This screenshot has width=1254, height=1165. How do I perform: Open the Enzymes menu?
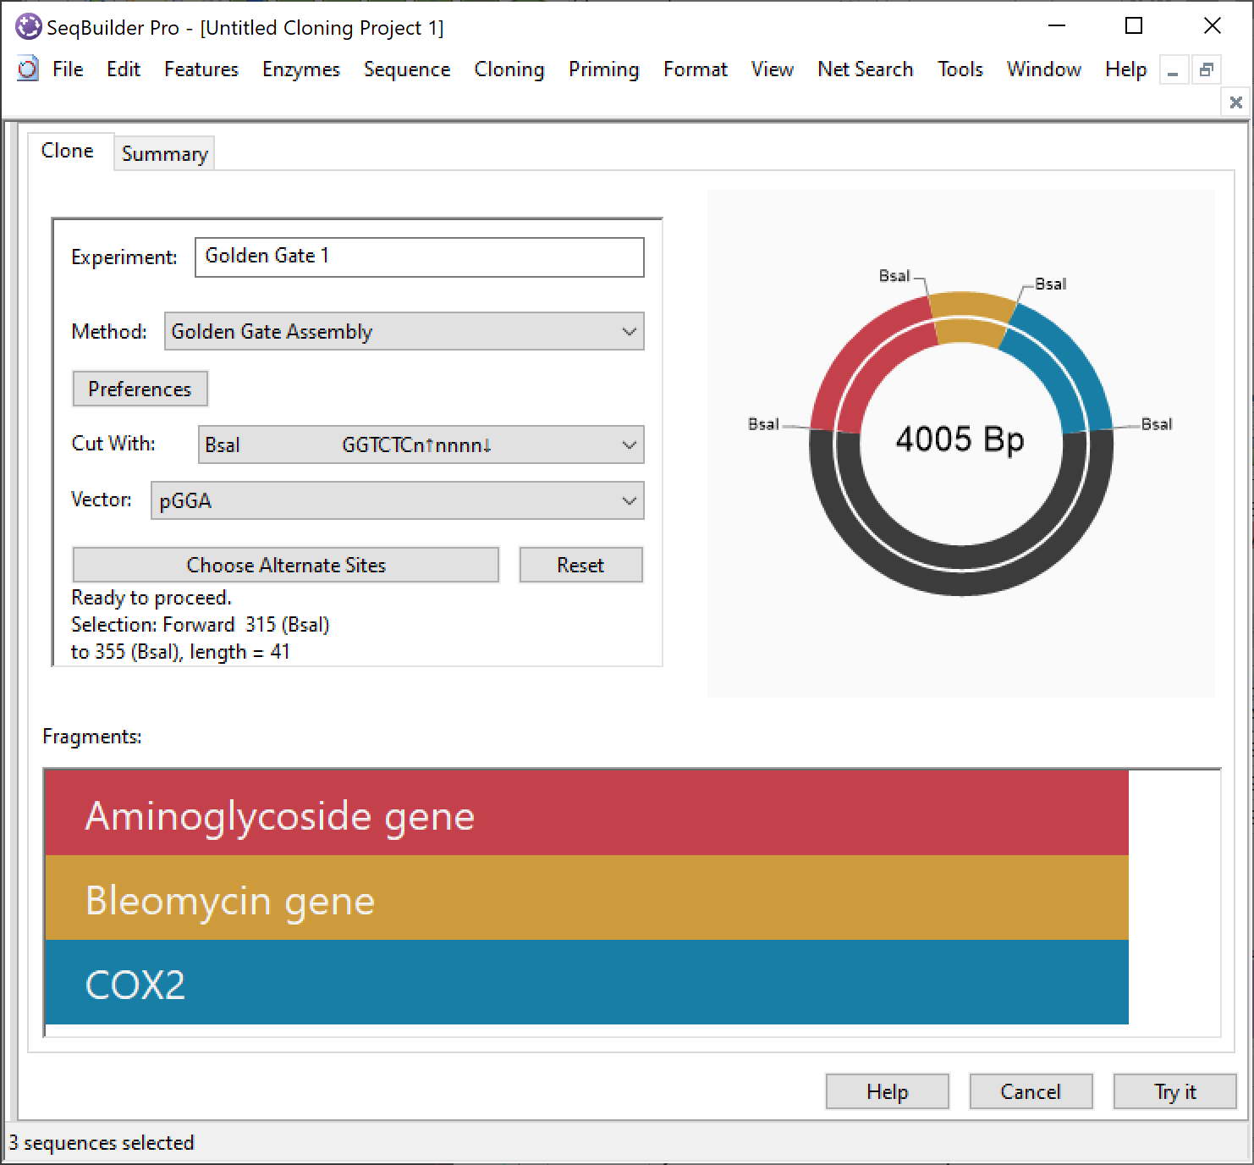tap(300, 69)
